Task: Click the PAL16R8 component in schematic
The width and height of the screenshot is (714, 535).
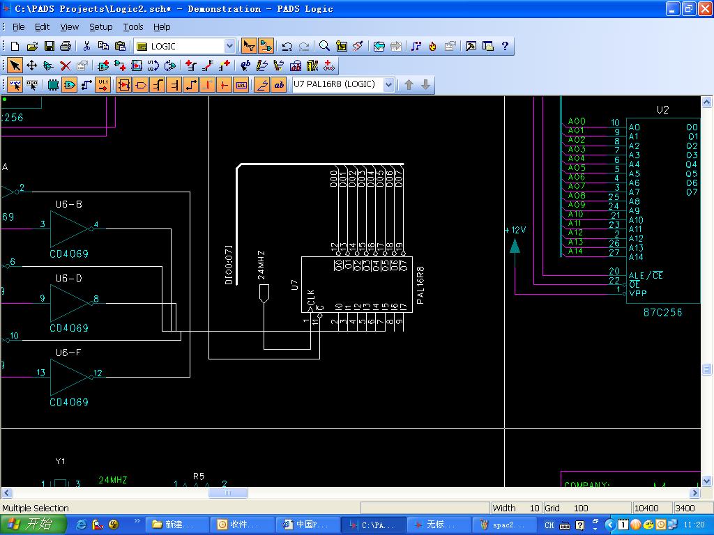Action: click(356, 284)
